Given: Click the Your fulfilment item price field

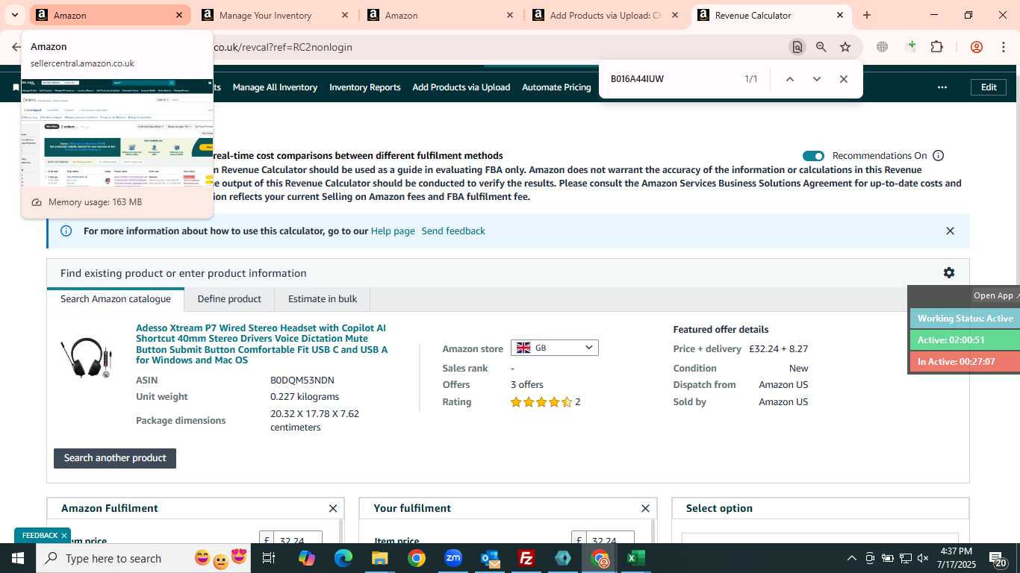Looking at the screenshot, I should click(610, 540).
